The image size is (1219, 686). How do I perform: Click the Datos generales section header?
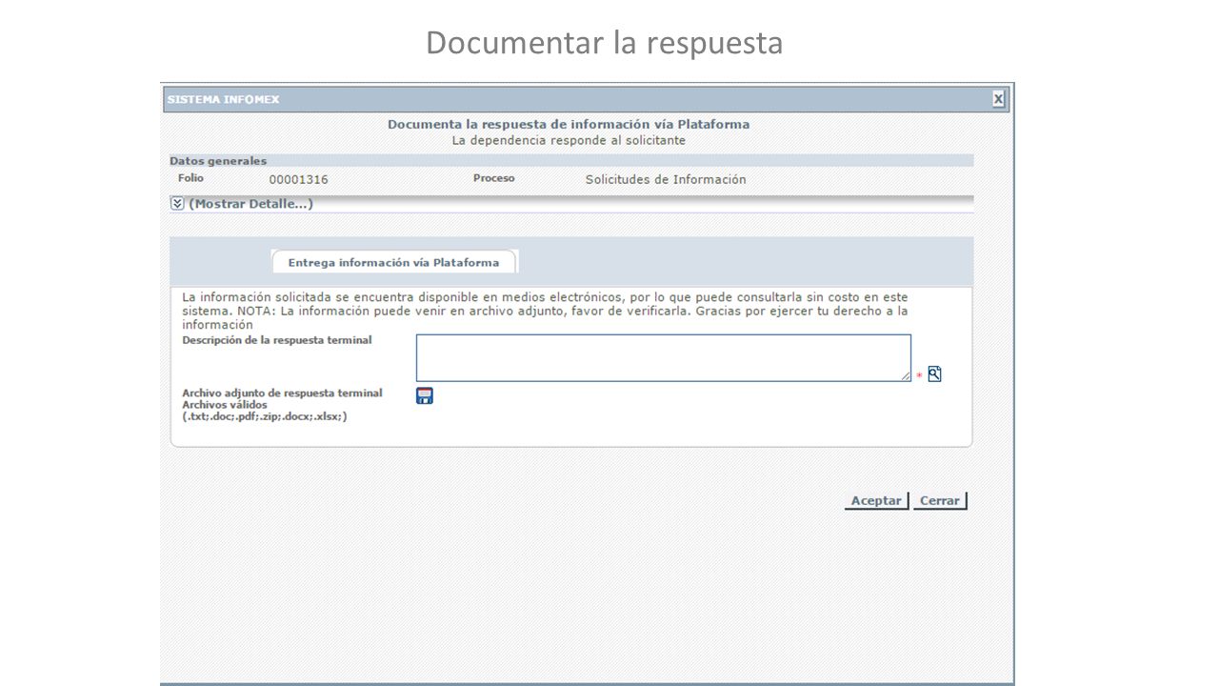[x=218, y=161]
